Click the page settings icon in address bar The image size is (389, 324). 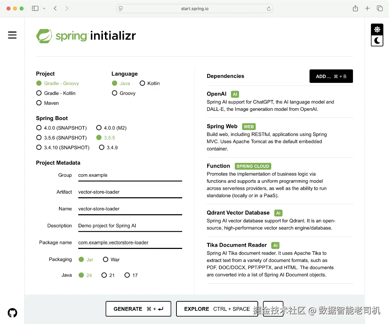tap(121, 9)
